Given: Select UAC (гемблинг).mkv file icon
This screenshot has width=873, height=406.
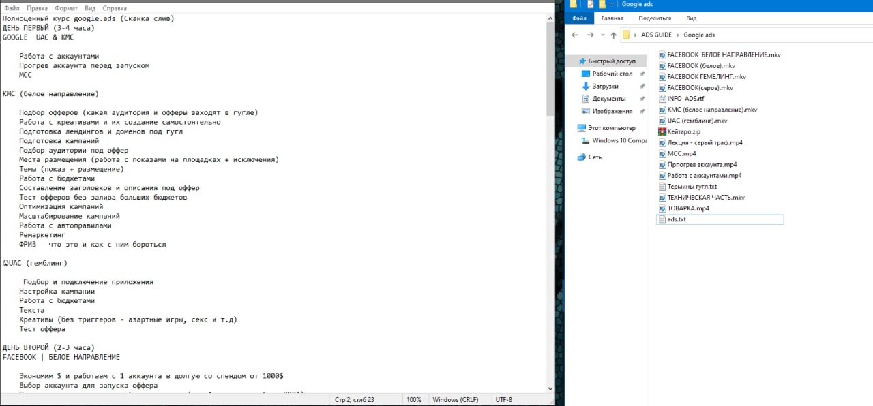Looking at the screenshot, I should [662, 121].
